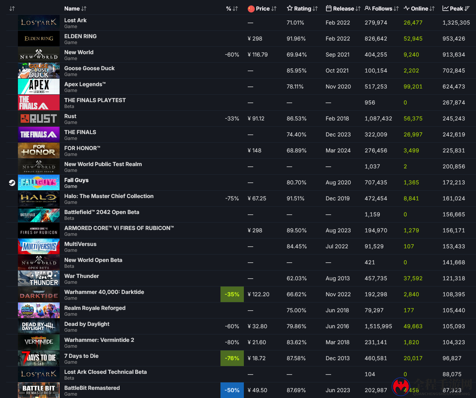Visit the MultiVersus title link

80,244
